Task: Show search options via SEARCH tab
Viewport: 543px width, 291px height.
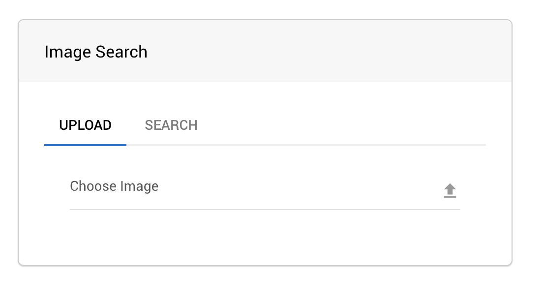Action: [171, 125]
